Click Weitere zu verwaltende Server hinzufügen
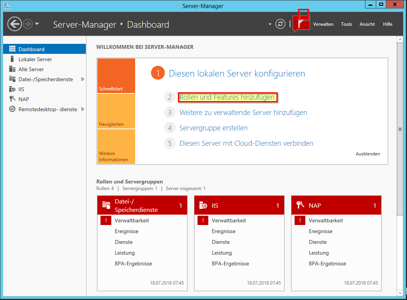This screenshot has height=300, width=407. [243, 113]
